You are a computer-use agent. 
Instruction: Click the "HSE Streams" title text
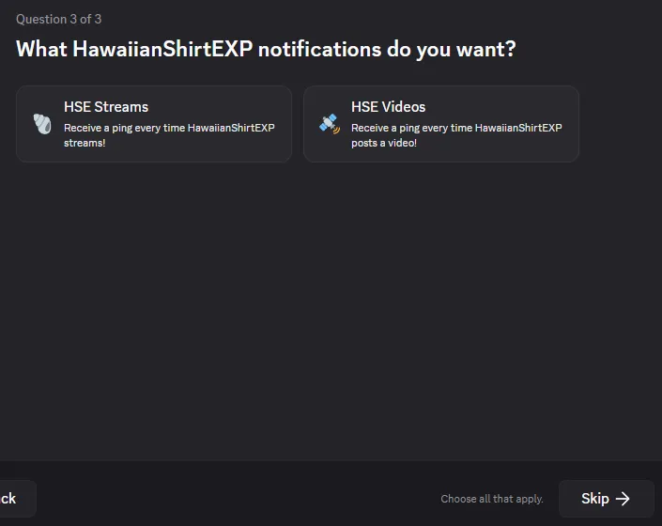(x=106, y=107)
